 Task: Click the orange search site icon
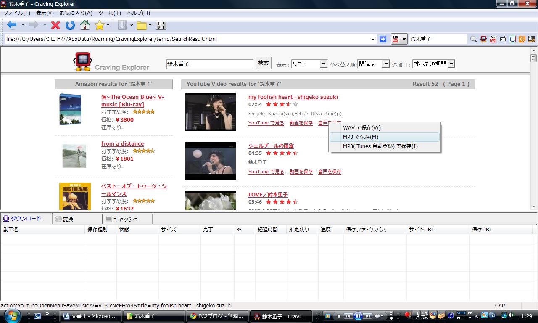[x=522, y=39]
